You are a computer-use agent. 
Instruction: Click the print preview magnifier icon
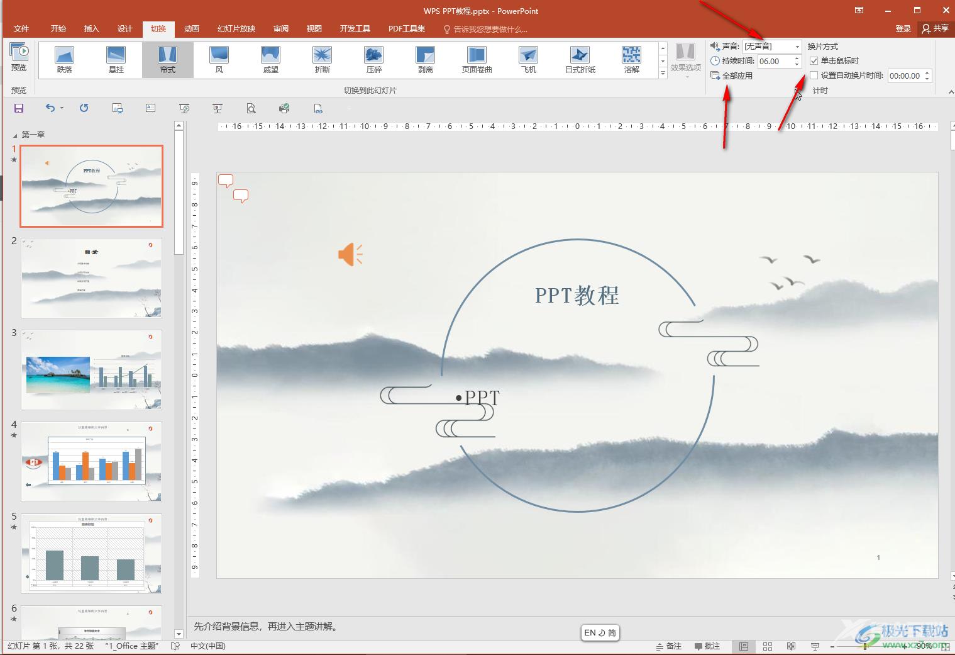coord(251,108)
